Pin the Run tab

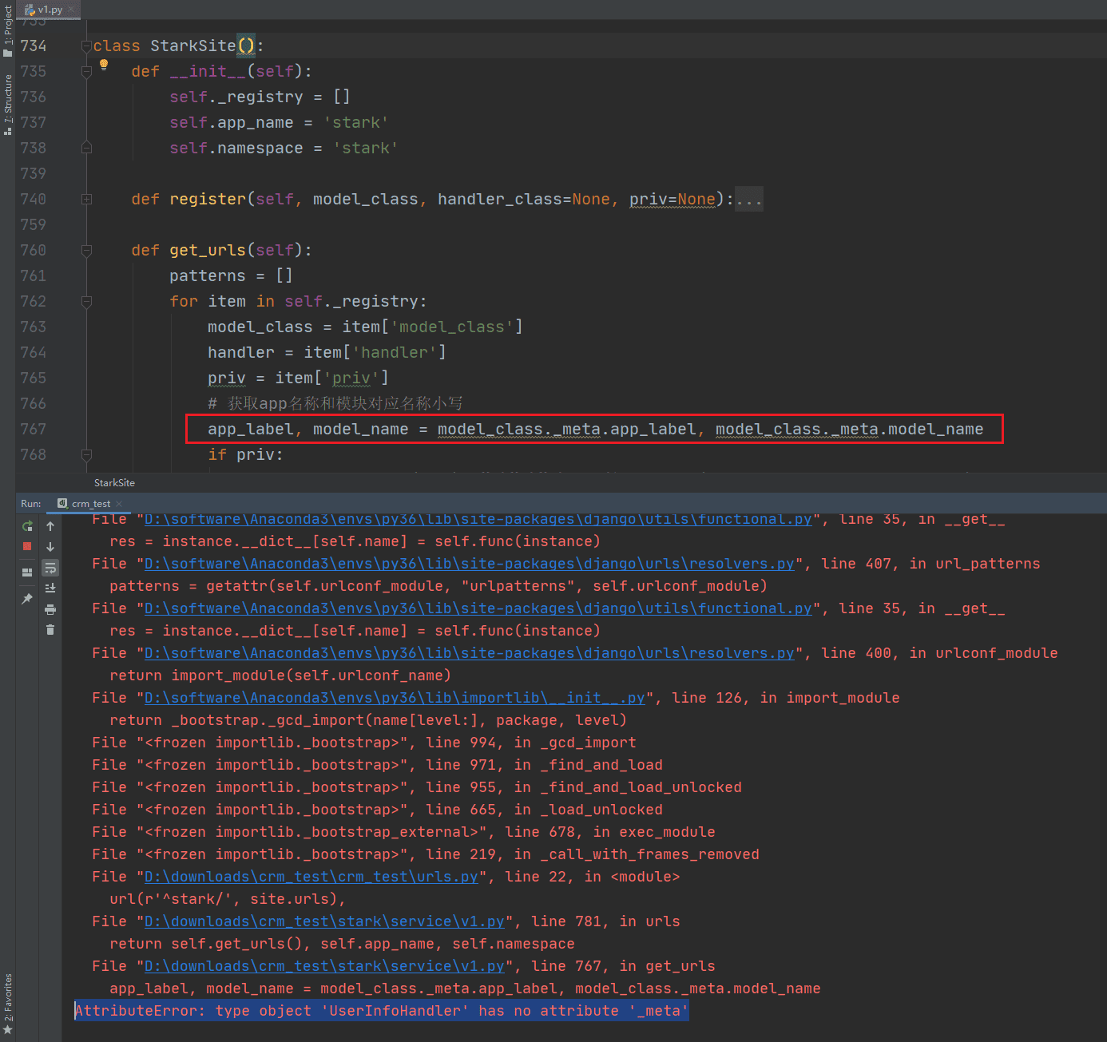pos(27,599)
